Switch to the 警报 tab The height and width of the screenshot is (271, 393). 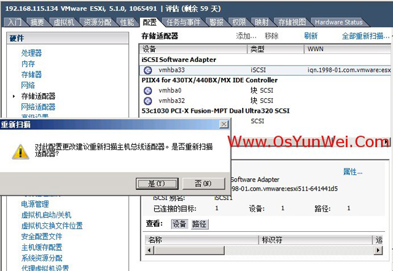click(x=216, y=22)
